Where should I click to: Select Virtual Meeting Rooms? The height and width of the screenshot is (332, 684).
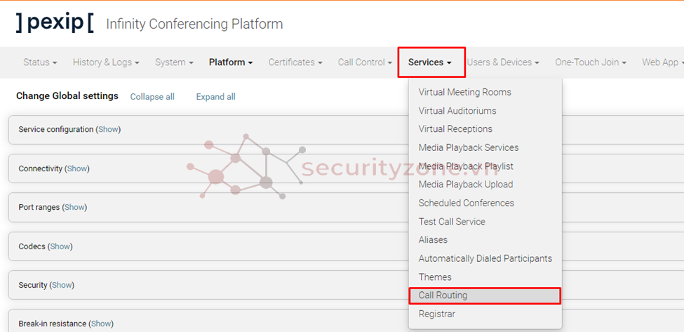[465, 92]
